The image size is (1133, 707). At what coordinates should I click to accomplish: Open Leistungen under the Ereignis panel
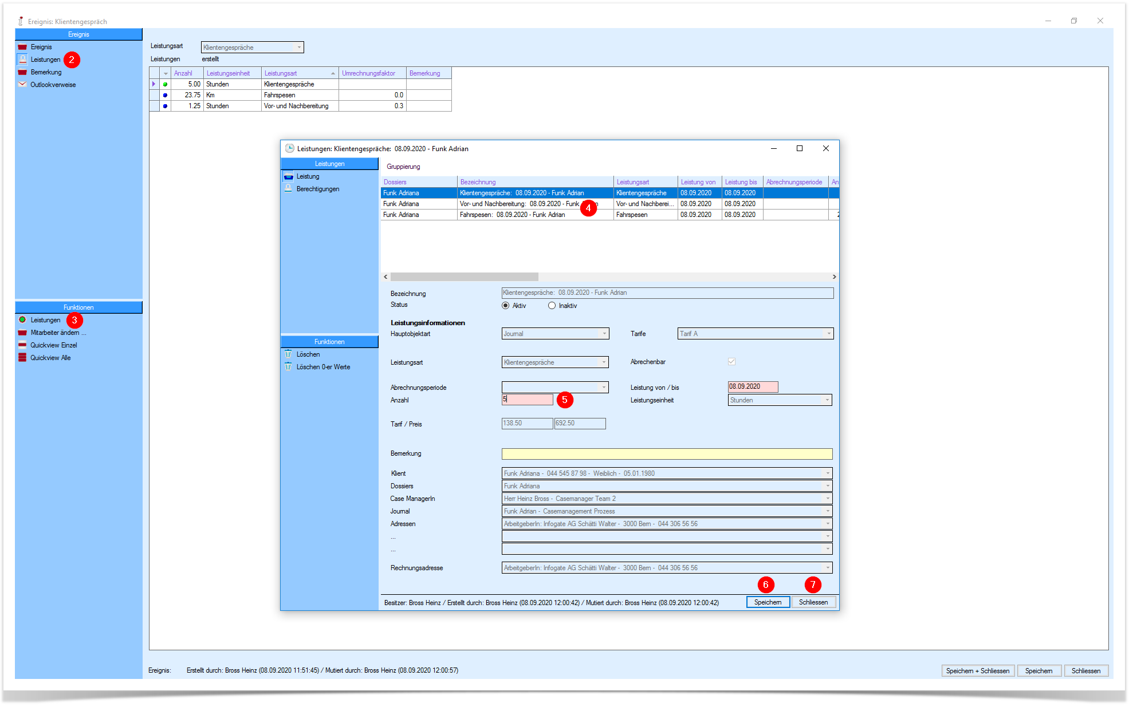pos(45,60)
